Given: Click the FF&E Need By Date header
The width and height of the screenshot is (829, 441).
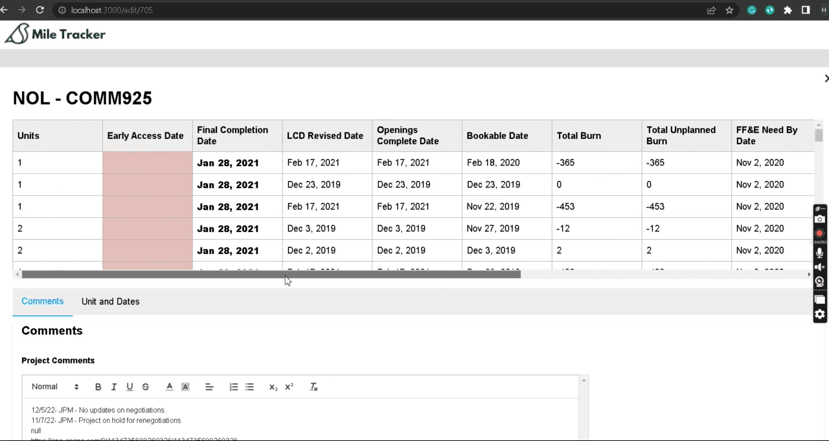Looking at the screenshot, I should (773, 136).
